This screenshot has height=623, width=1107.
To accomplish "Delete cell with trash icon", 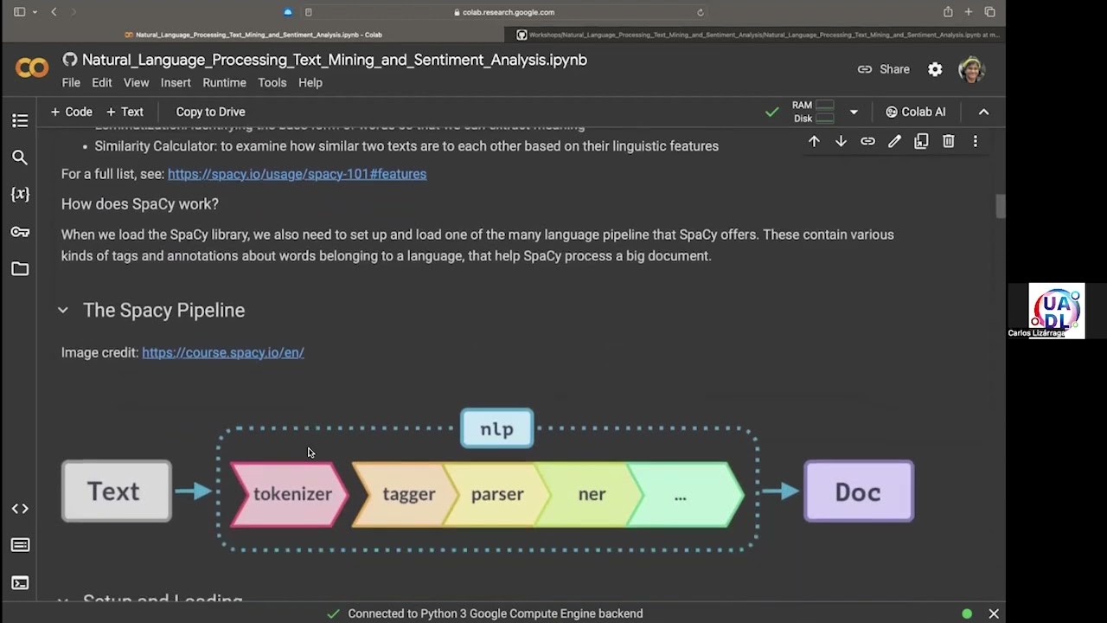I will 948,141.
